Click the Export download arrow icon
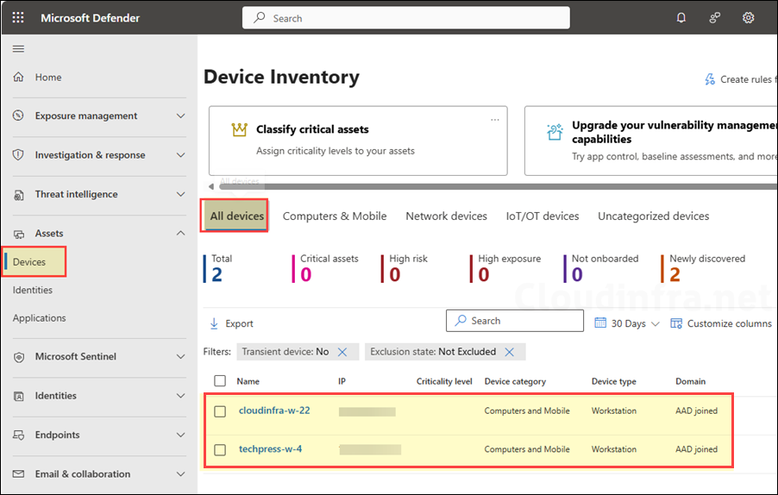The image size is (778, 495). 214,323
